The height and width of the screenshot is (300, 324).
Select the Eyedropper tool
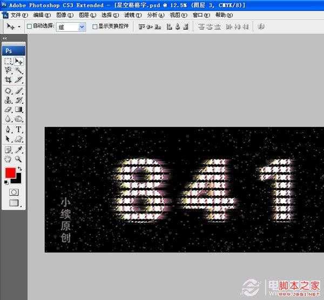coord(19,150)
